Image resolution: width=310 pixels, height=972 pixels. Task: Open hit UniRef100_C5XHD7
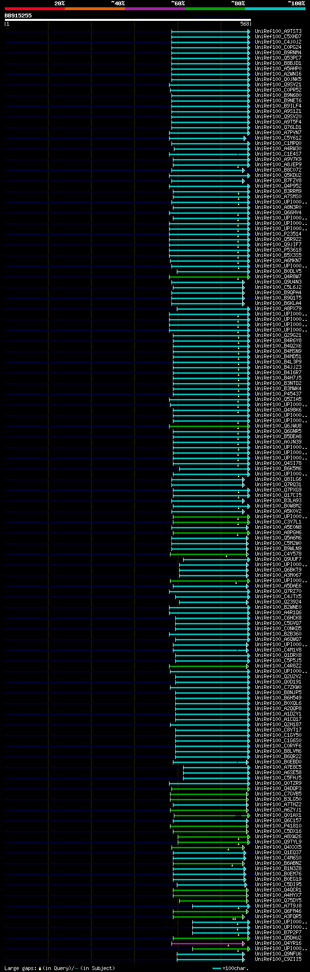[278, 36]
